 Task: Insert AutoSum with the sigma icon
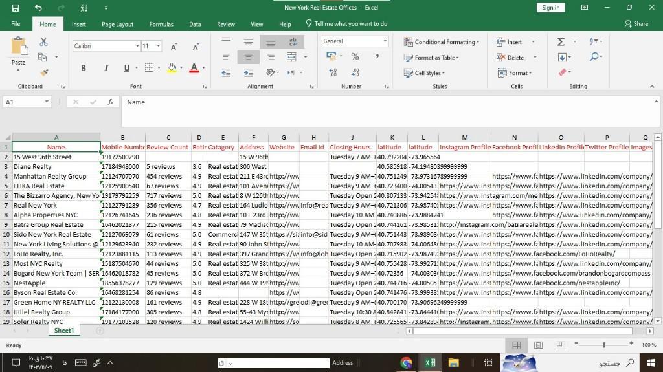click(x=561, y=41)
